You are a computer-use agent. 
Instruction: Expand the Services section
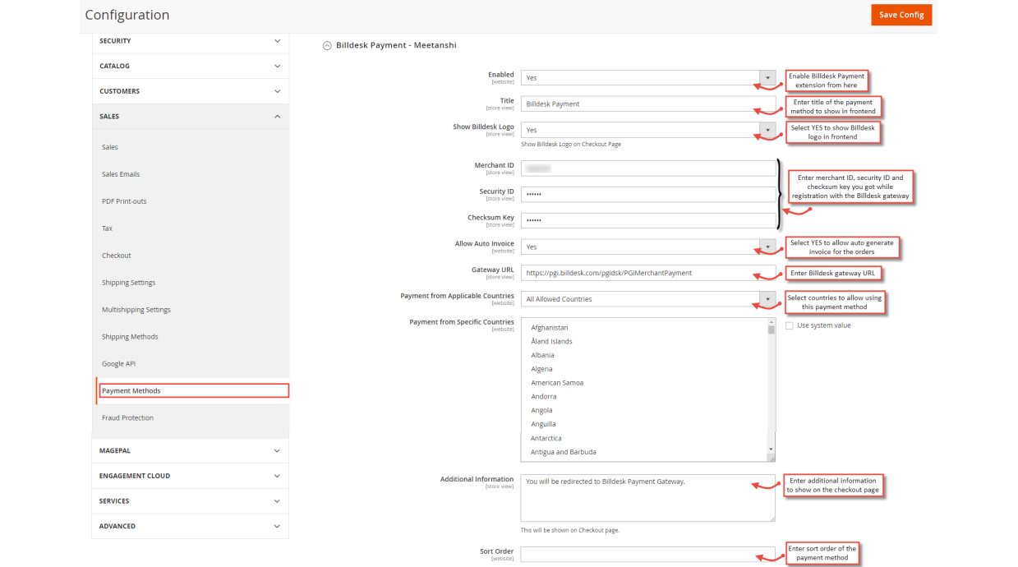tap(190, 501)
